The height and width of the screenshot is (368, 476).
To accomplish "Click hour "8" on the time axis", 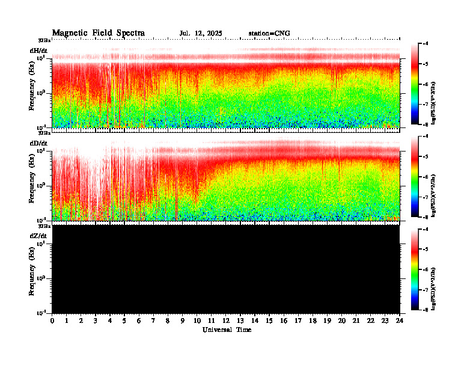I will (168, 320).
